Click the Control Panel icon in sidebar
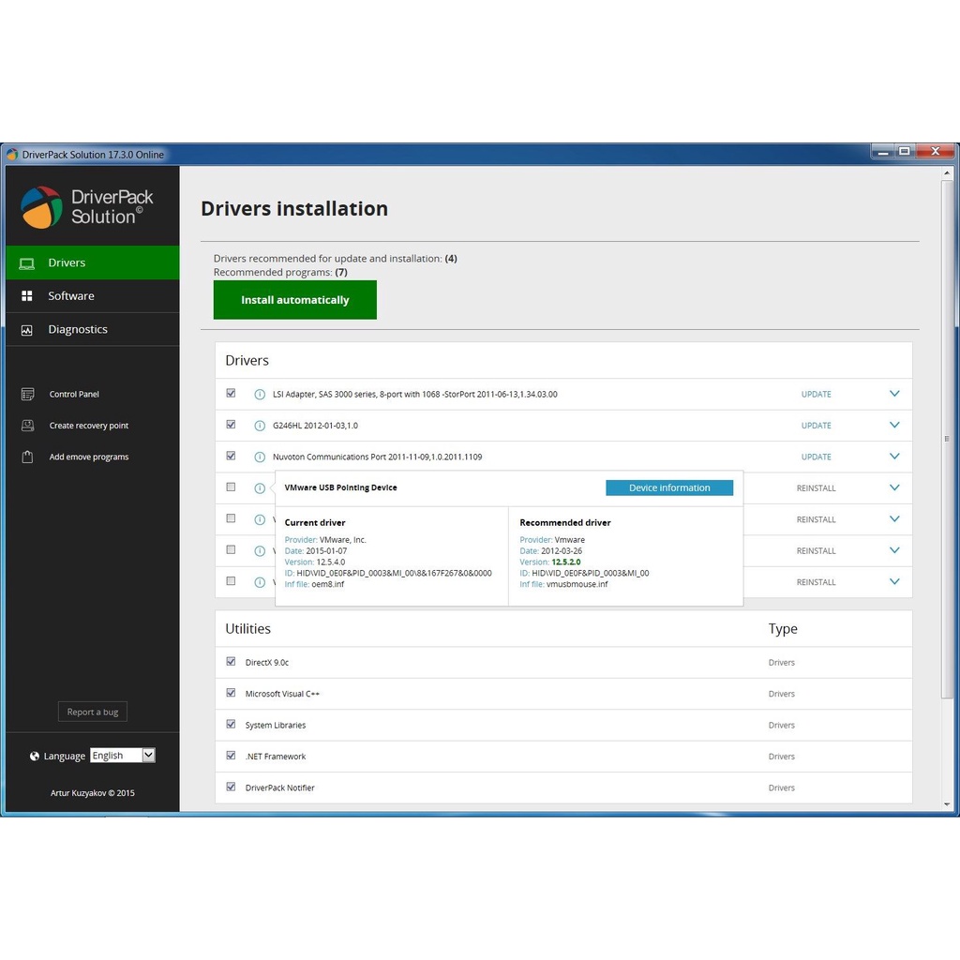Image resolution: width=960 pixels, height=960 pixels. coord(28,395)
